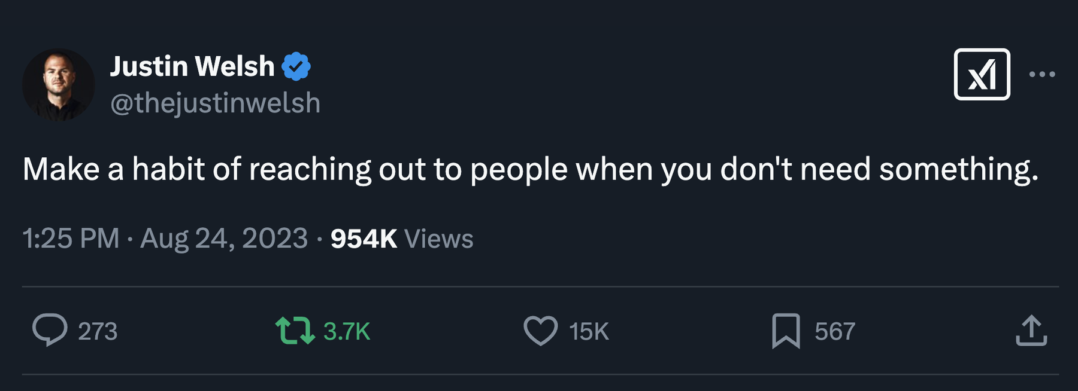
Task: Click the 273 replies count
Action: (98, 331)
